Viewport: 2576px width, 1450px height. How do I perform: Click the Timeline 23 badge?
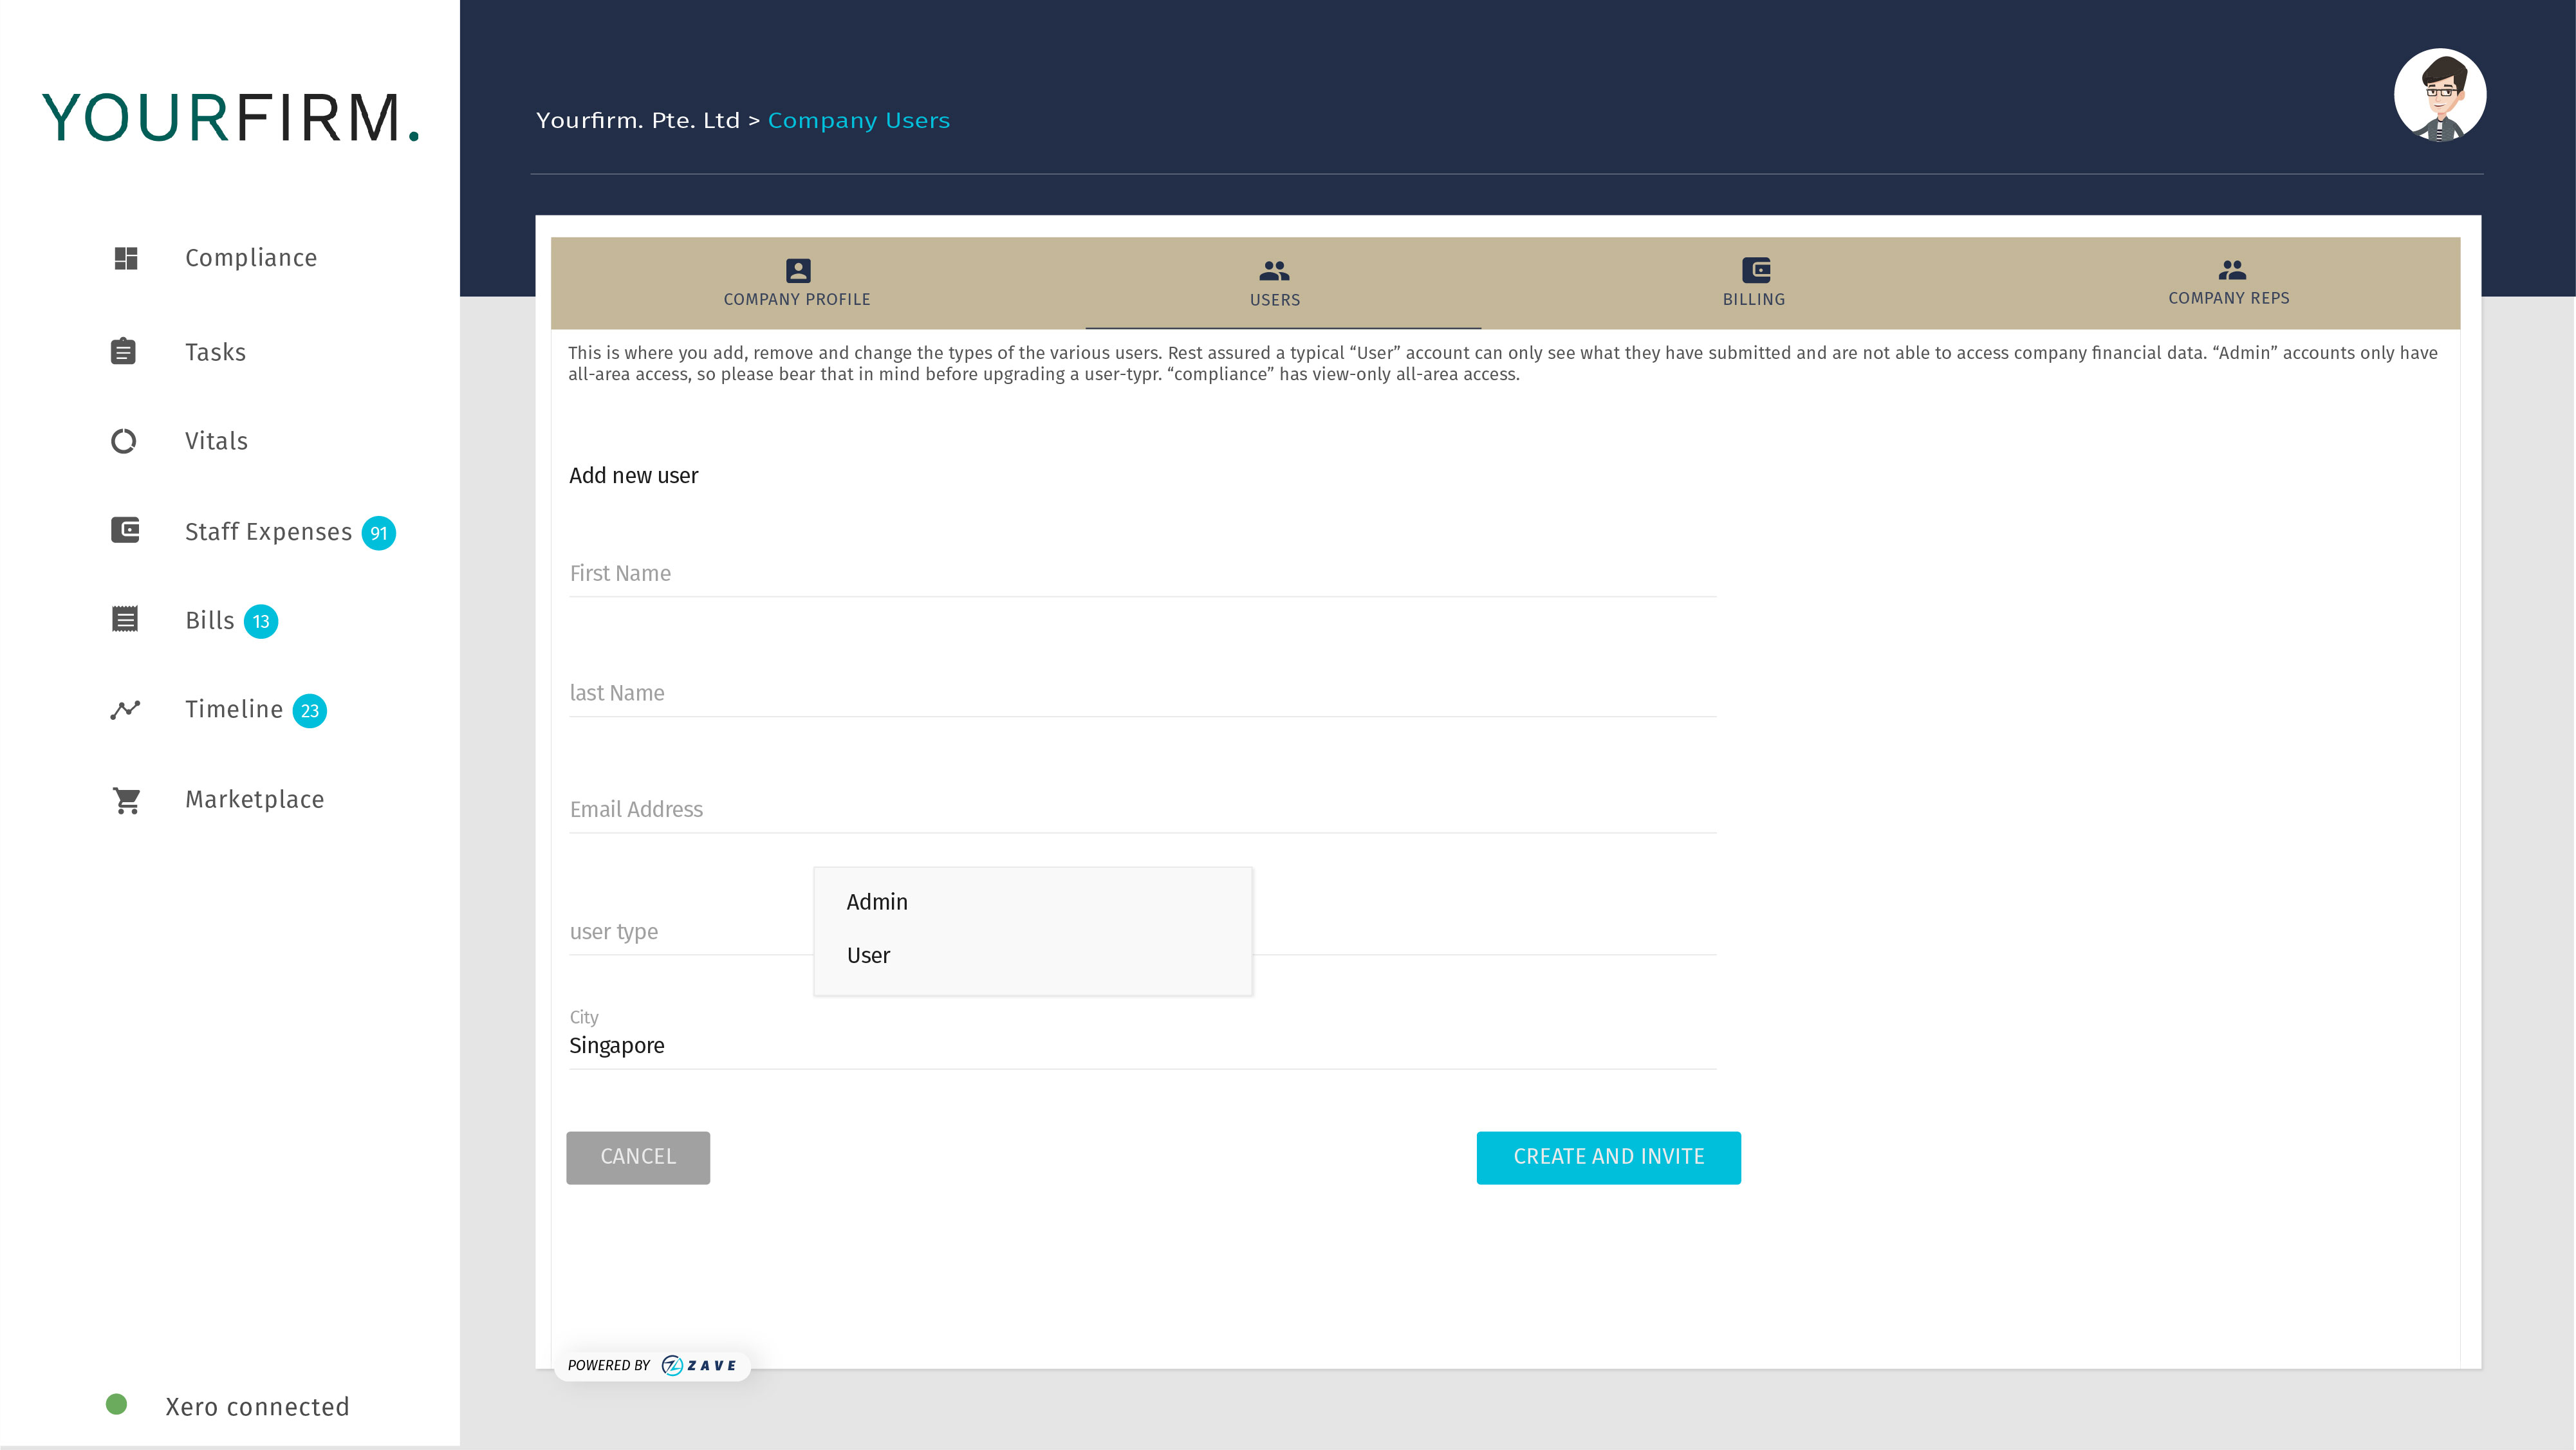pyautogui.click(x=310, y=710)
